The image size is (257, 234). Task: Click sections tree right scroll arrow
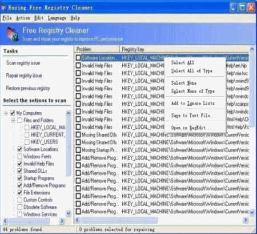coord(62,221)
